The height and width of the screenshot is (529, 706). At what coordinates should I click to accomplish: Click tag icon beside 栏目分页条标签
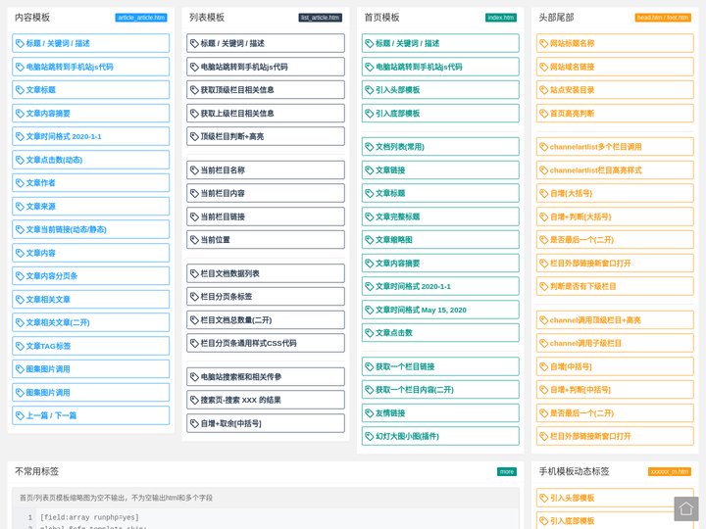click(x=194, y=297)
